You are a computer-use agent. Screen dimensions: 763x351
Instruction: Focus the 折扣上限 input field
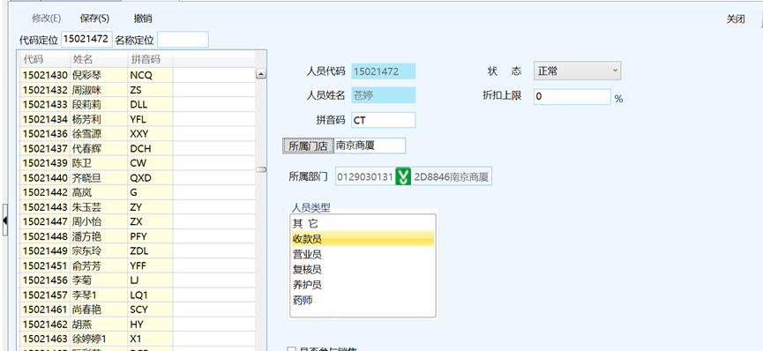pyautogui.click(x=572, y=96)
